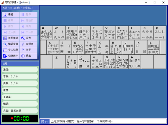The width and height of the screenshot is (168, 125).
Task: Click the Q key with 金 radicals
Action: coord(47,33)
